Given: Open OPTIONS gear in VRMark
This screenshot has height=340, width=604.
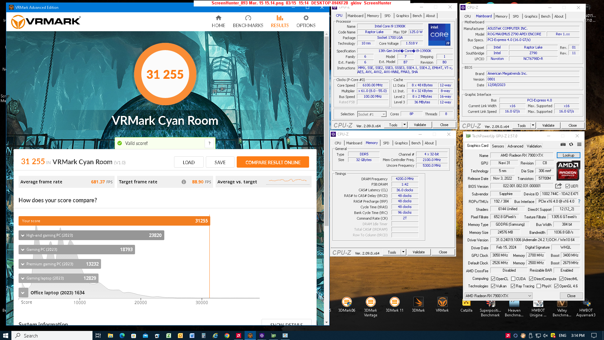Looking at the screenshot, I should point(306,18).
